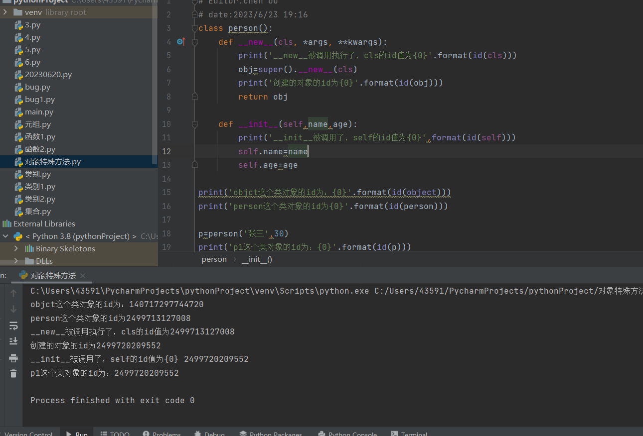The image size is (643, 436).
Task: Click console line 'objct这个类对象的id为：140717297744720'
Action: (x=117, y=305)
